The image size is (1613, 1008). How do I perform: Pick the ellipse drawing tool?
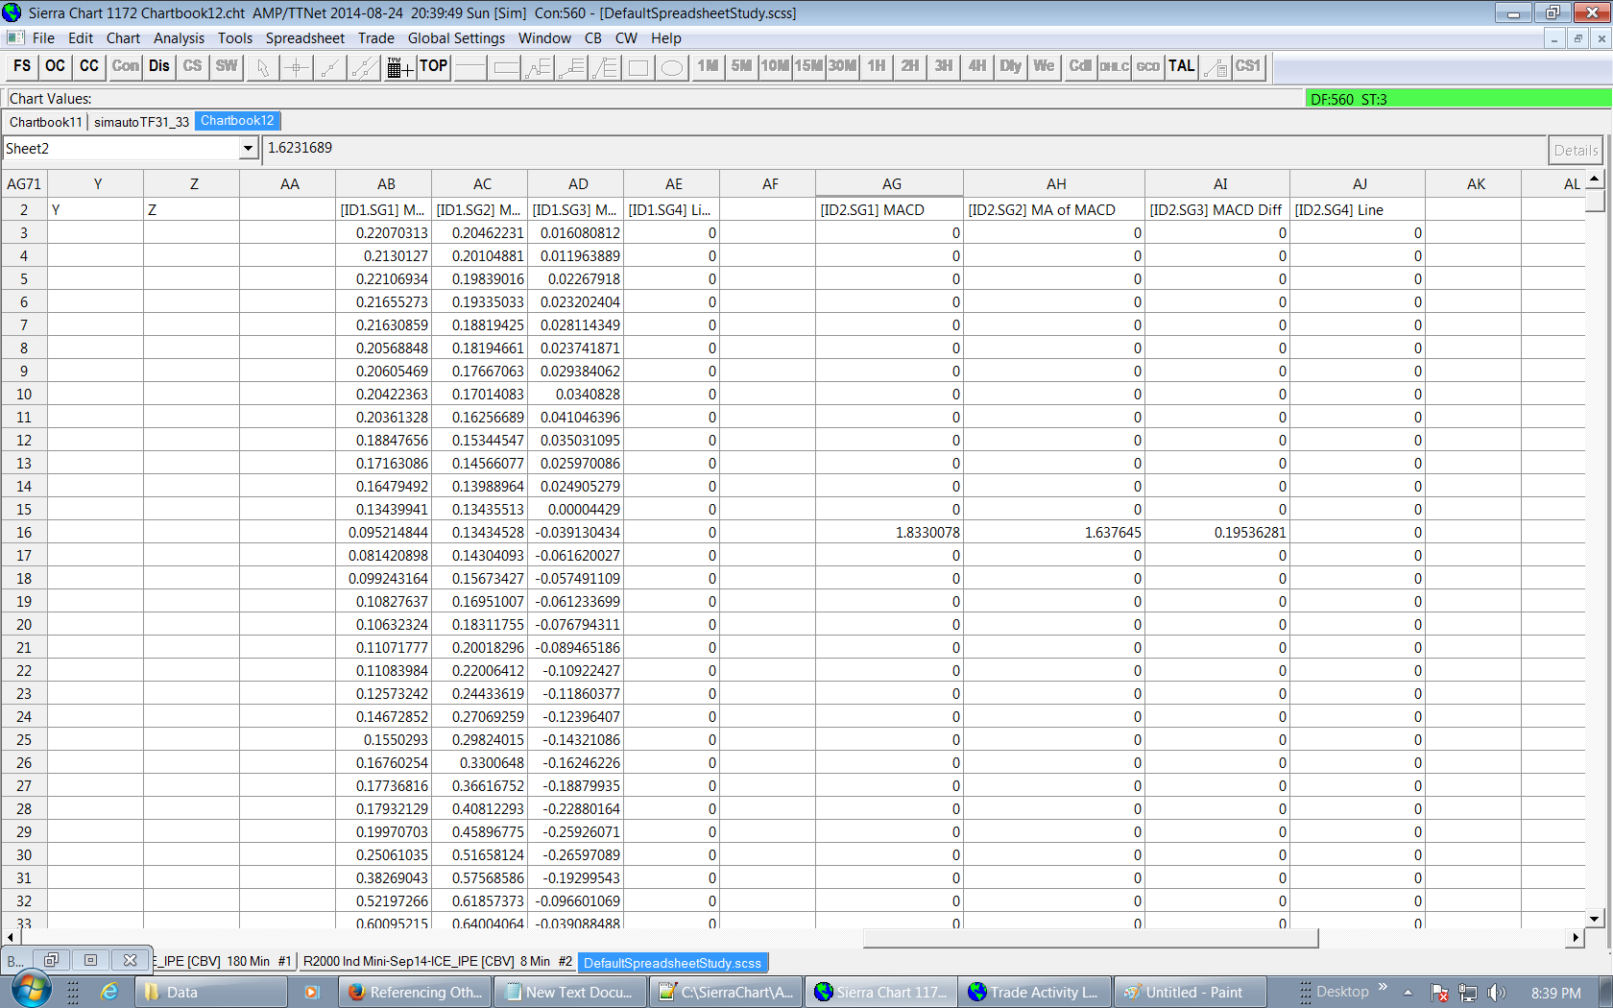click(x=672, y=67)
